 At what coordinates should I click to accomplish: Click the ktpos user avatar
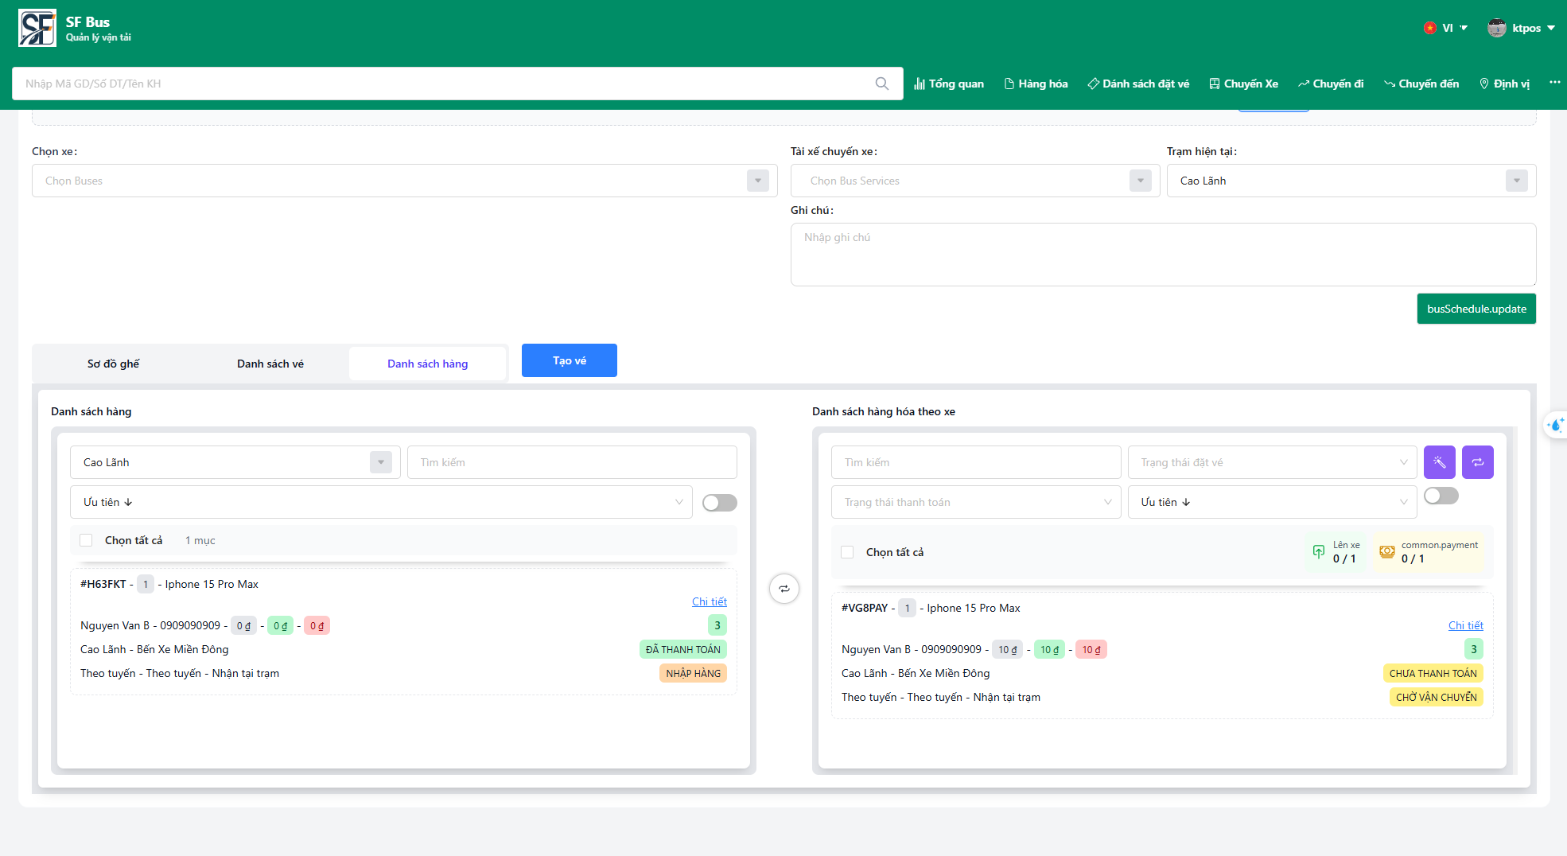(1496, 28)
